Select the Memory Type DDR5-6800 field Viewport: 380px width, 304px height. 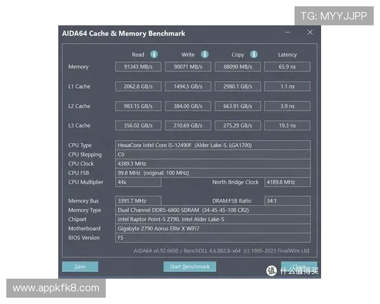click(213, 210)
